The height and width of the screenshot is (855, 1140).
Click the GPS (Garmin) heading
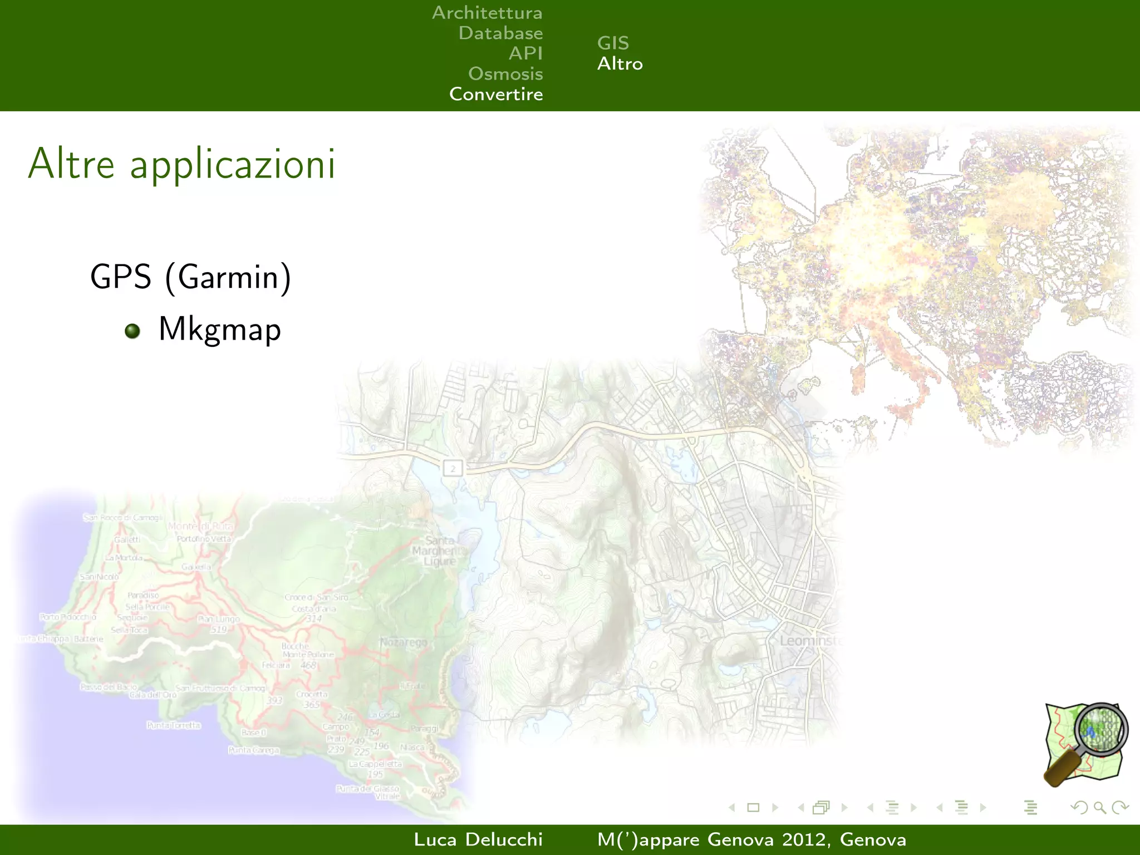click(191, 277)
